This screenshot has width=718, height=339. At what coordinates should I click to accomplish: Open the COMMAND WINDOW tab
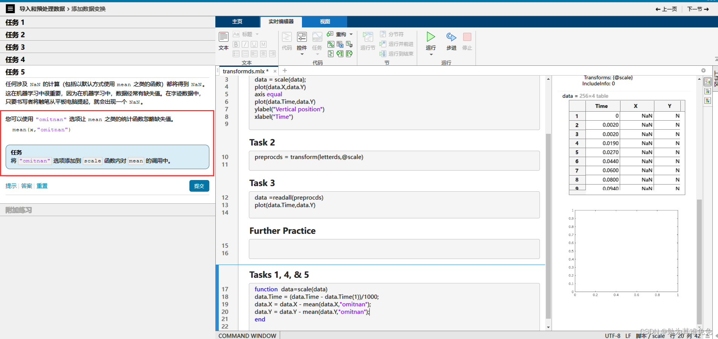(247, 336)
